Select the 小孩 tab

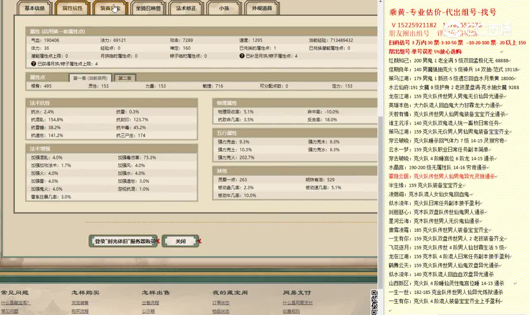(224, 8)
